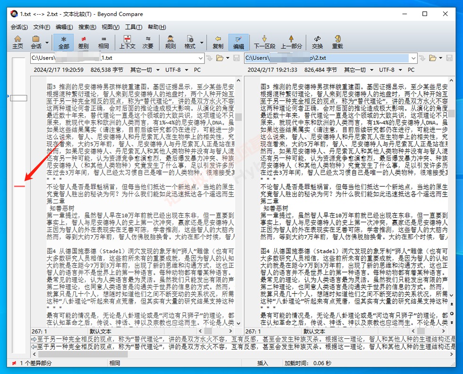Open the 会话 toolbar dropdown arrow
463x374 pixels.
pos(47,42)
